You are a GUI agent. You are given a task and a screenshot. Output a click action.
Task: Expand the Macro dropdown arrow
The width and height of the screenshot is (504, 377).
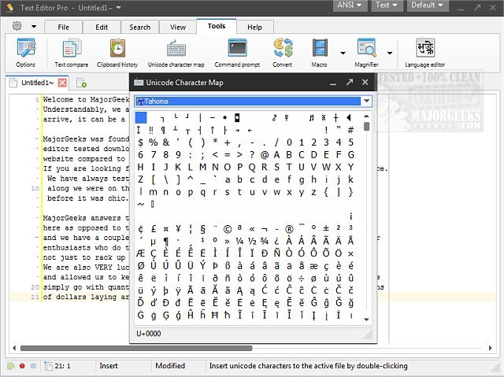click(x=343, y=54)
